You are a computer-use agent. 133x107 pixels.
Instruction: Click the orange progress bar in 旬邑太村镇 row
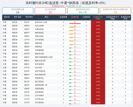[x=72, y=27]
